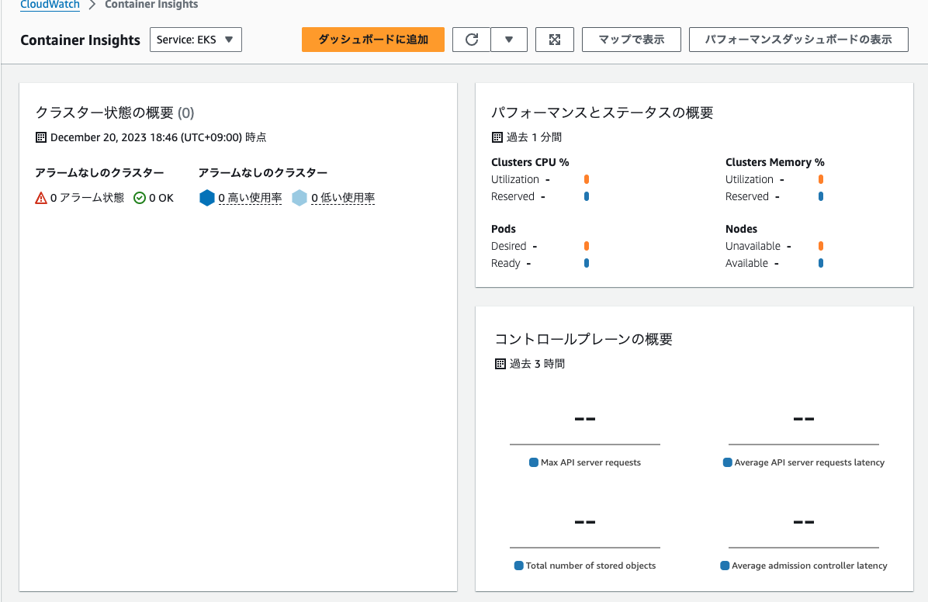Viewport: 928px width, 602px height.
Task: Click orange swatch for Clusters Memory Utilization
Action: pyautogui.click(x=821, y=179)
